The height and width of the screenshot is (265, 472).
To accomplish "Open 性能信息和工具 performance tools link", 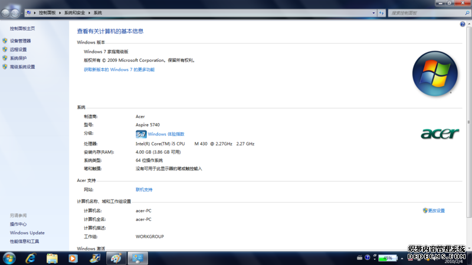I will (24, 241).
